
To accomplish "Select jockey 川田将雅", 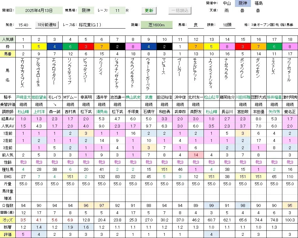I will (x=243, y=97).
